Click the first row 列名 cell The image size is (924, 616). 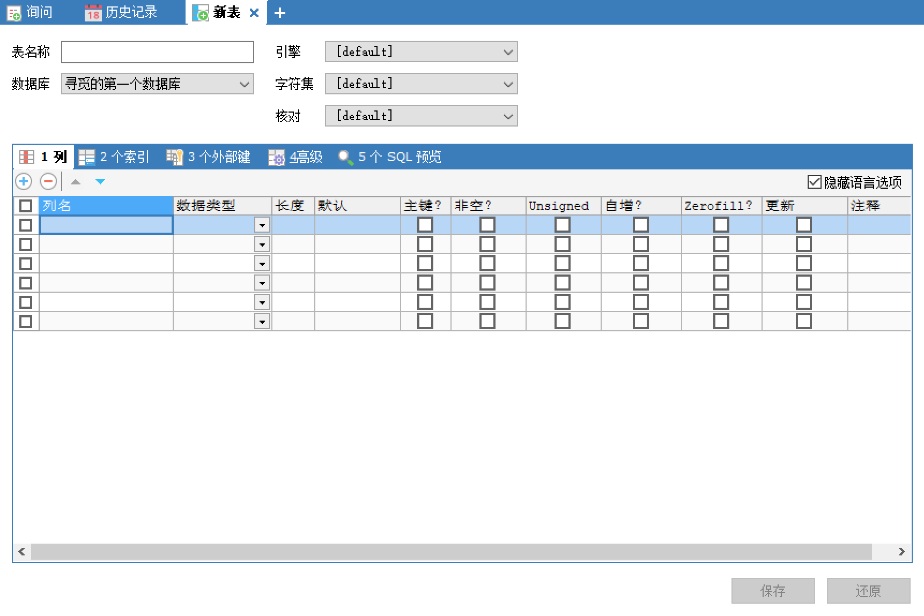pos(106,225)
